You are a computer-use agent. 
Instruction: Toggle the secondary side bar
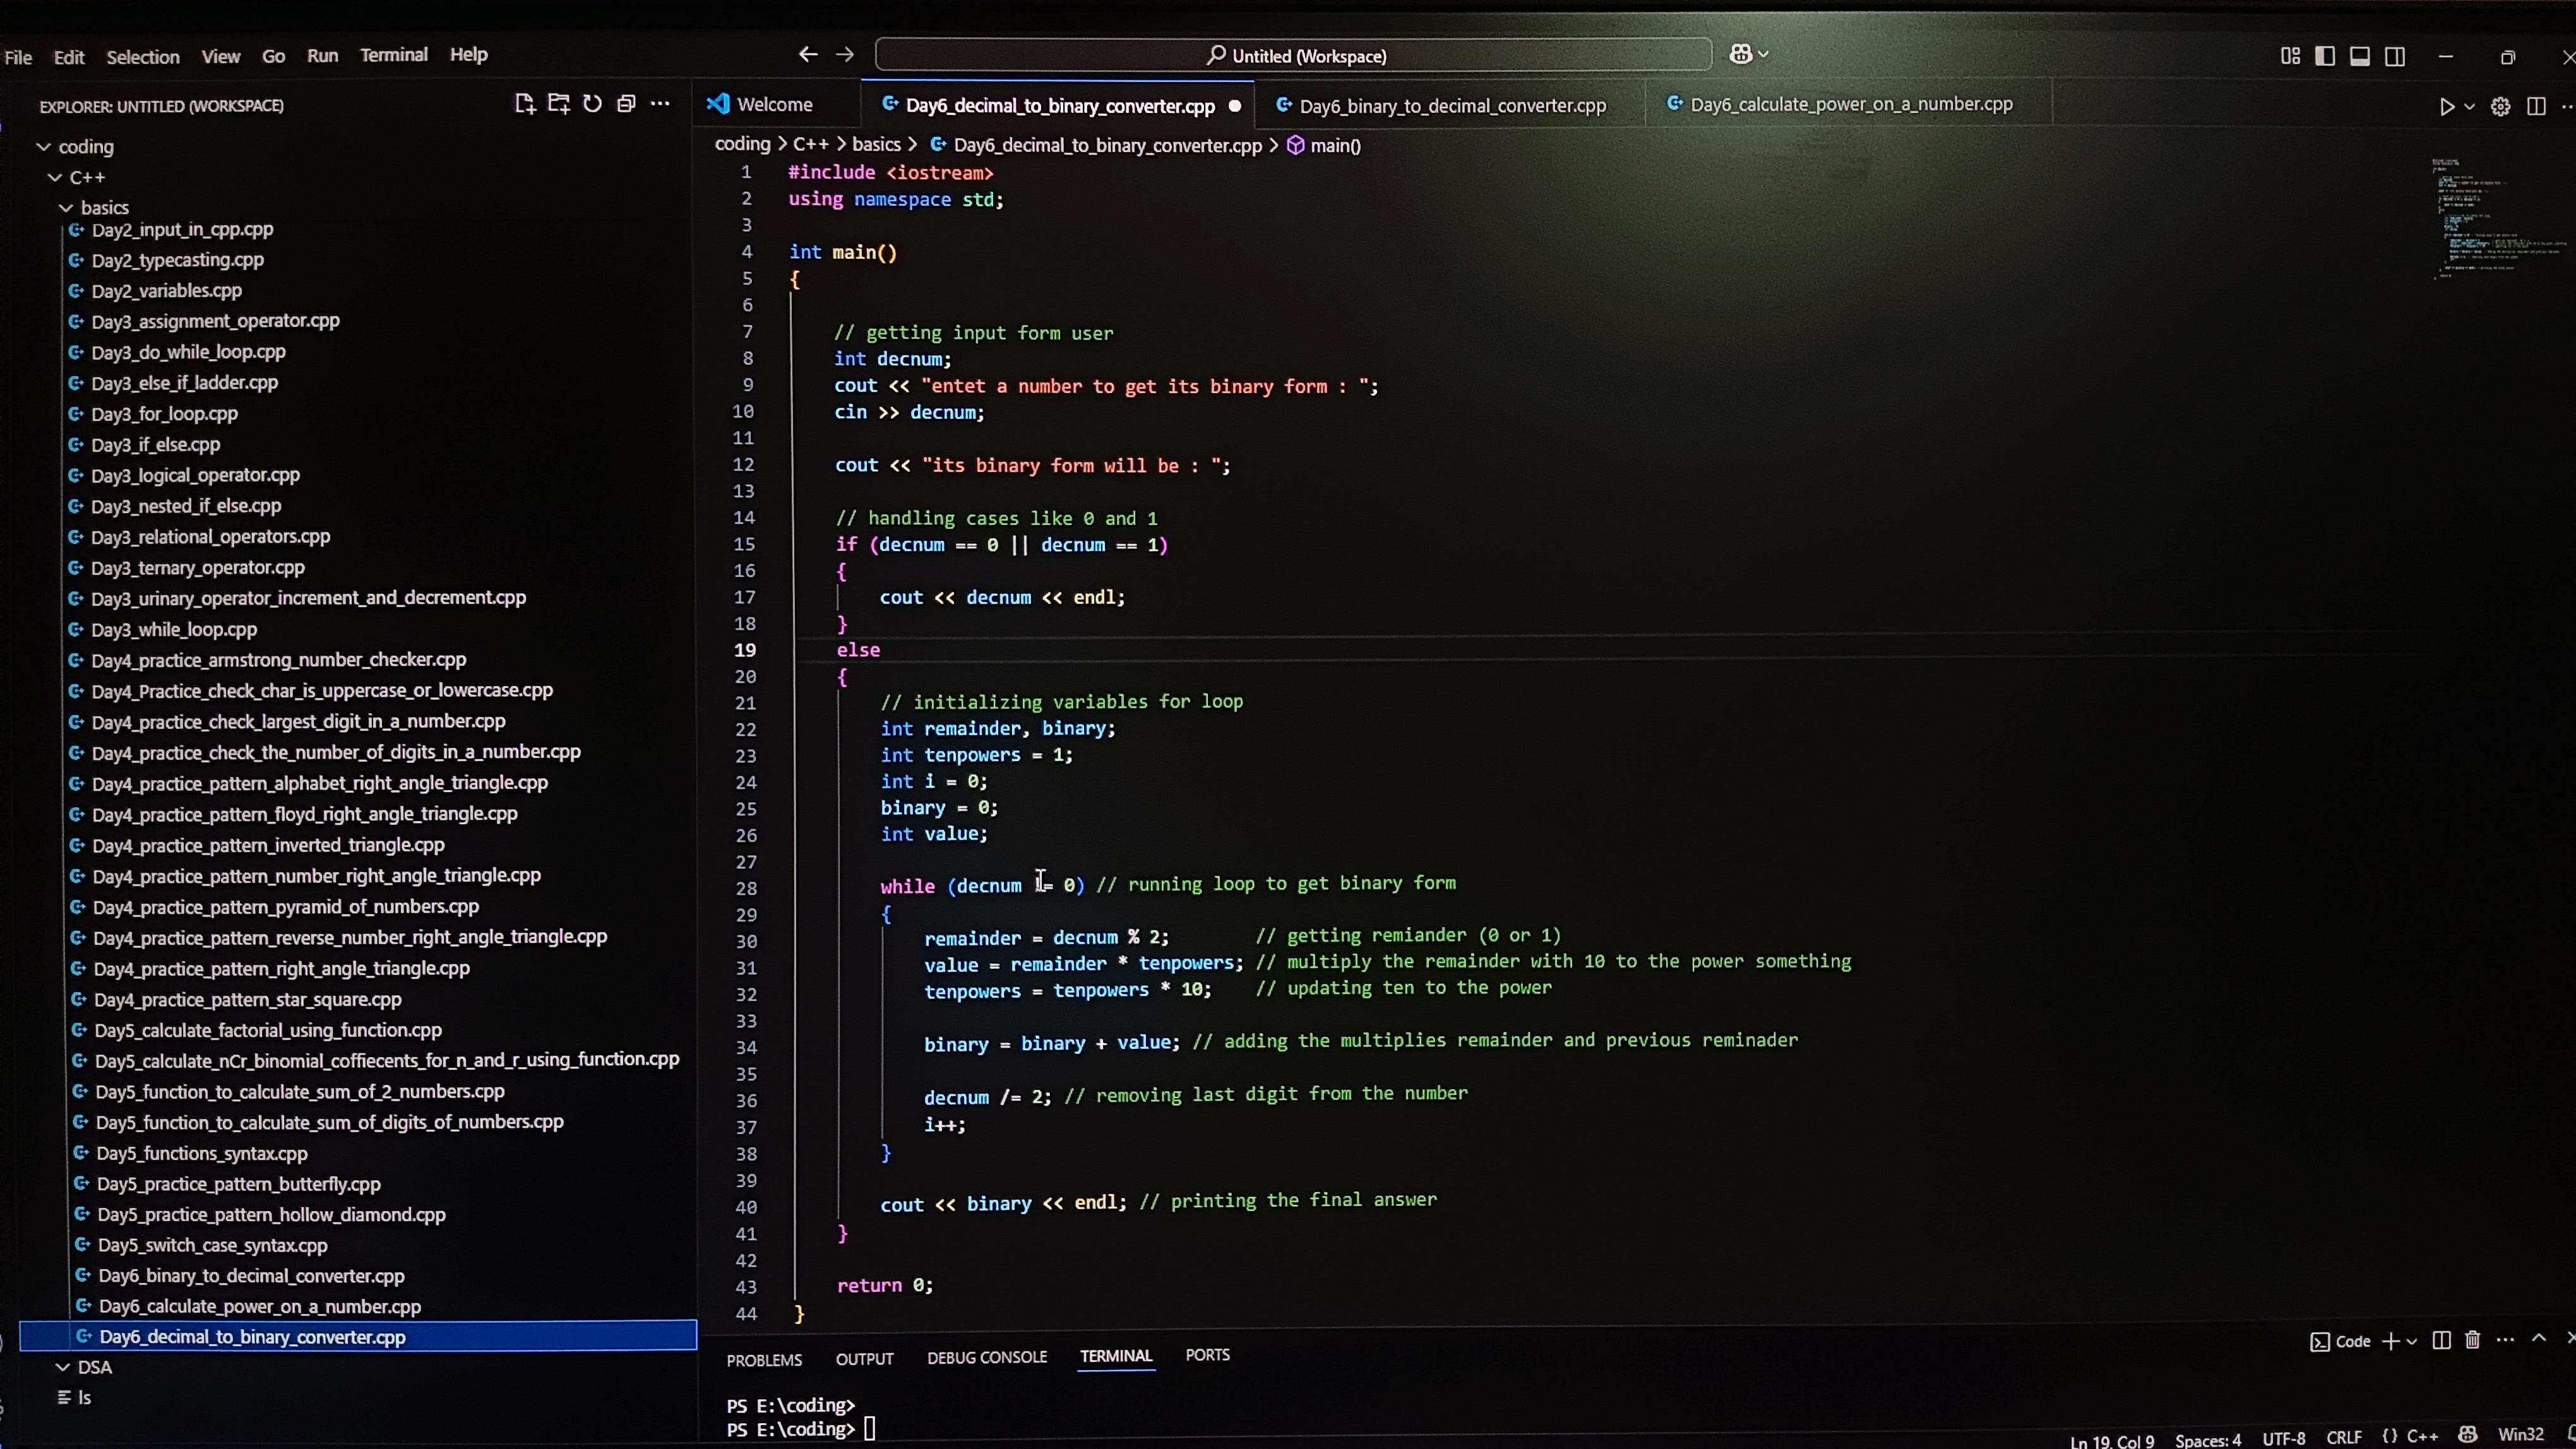(2395, 56)
